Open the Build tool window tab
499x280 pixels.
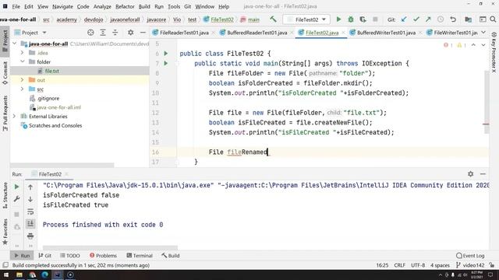(x=171, y=256)
